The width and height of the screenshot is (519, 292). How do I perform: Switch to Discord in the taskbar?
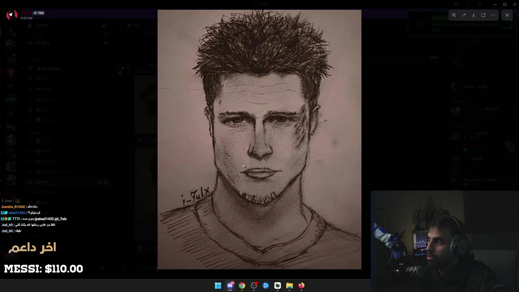pyautogui.click(x=230, y=286)
